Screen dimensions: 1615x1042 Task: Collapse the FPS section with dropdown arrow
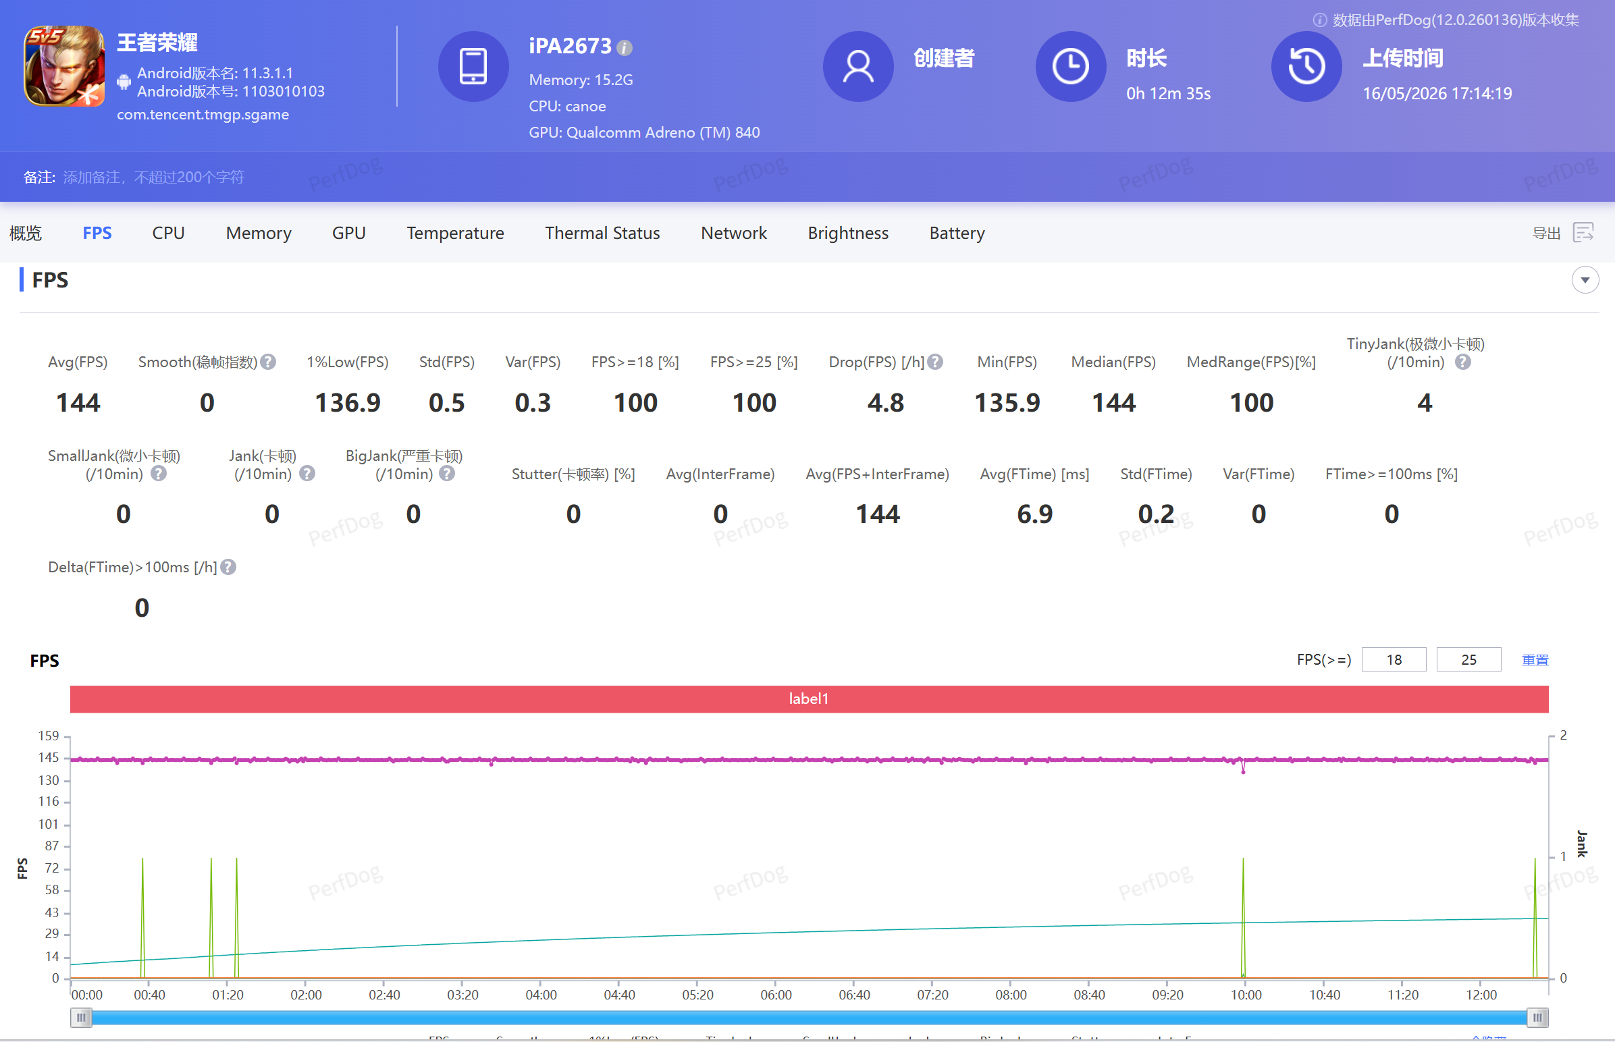point(1585,280)
